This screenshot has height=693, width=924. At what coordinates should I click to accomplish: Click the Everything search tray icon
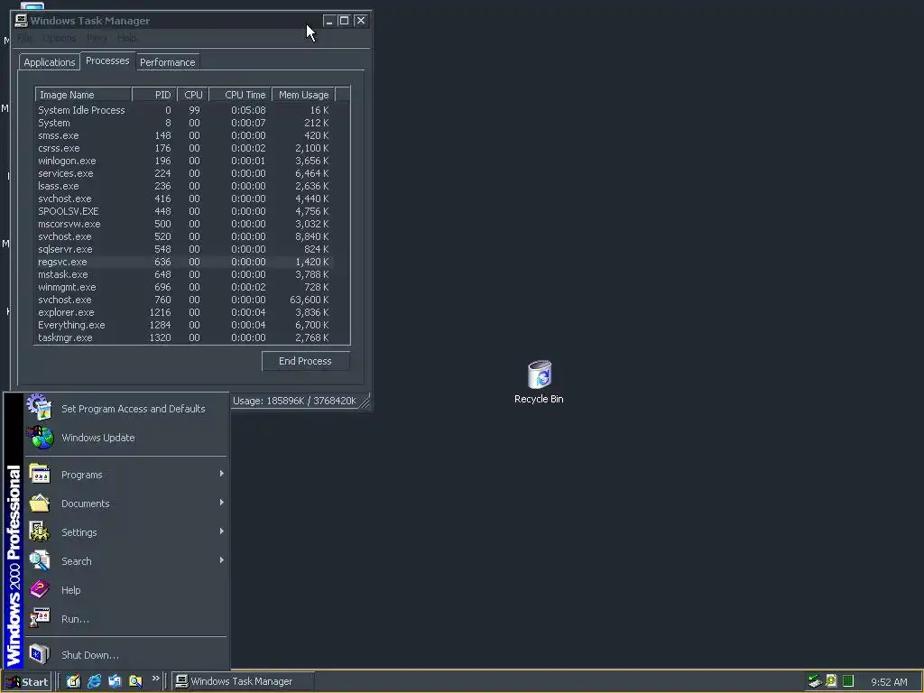[831, 681]
